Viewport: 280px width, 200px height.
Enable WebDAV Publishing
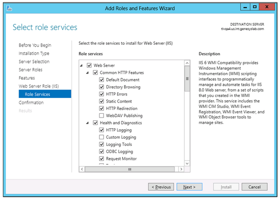coord(102,116)
